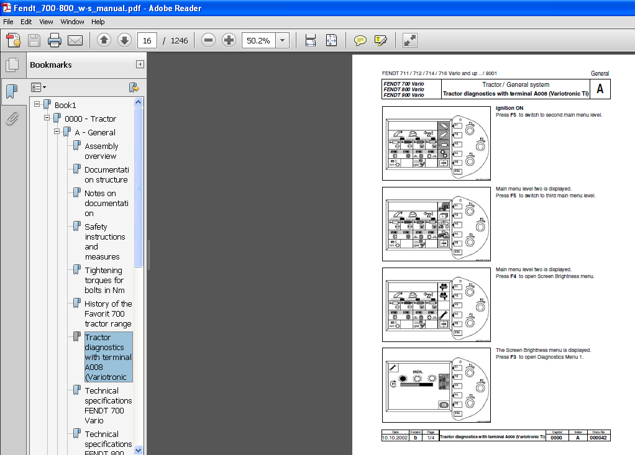Click the Adobe Reader title bar icon

(x=6, y=7)
